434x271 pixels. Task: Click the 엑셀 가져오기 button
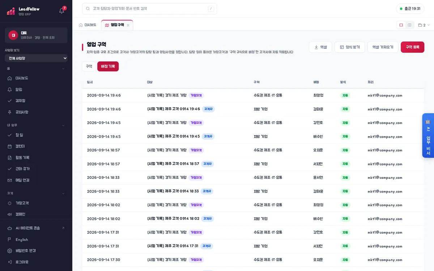click(383, 47)
